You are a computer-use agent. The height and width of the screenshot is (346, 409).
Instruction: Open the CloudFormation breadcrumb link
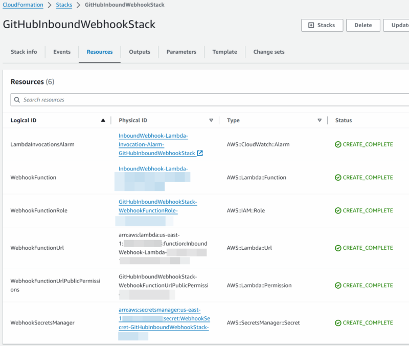pyautogui.click(x=23, y=5)
